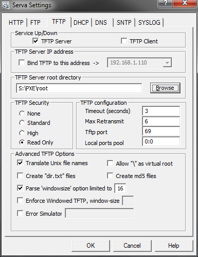
Task: Toggle Bind TFTP to this address
Action: point(22,62)
